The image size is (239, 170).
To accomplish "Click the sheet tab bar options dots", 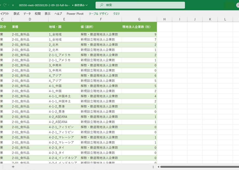I will pyautogui.click(x=153, y=167).
